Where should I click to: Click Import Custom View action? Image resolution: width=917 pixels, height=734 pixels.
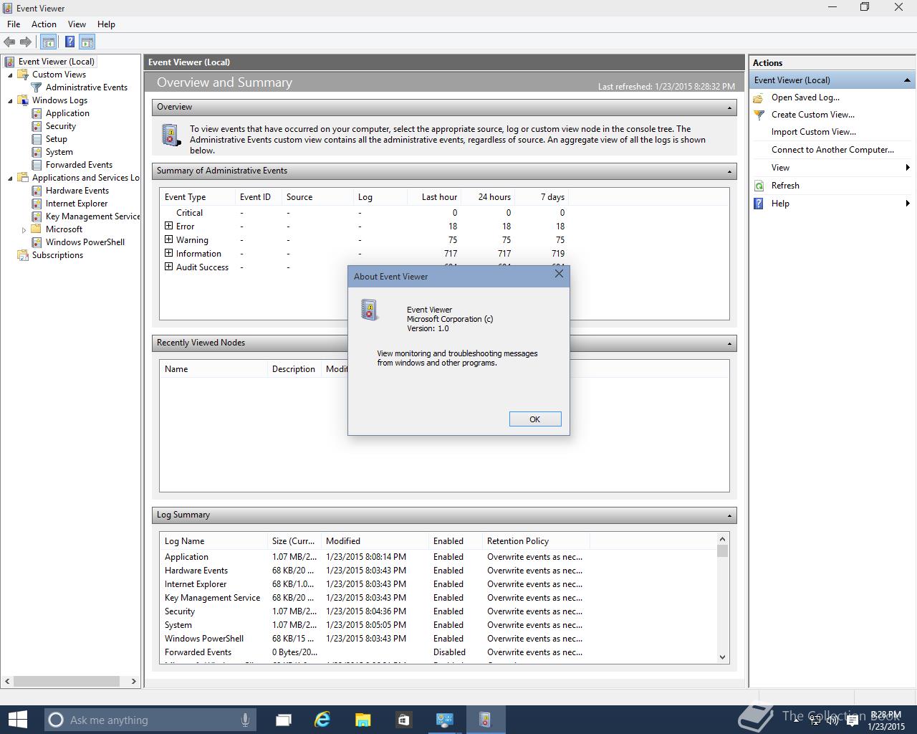click(x=813, y=132)
